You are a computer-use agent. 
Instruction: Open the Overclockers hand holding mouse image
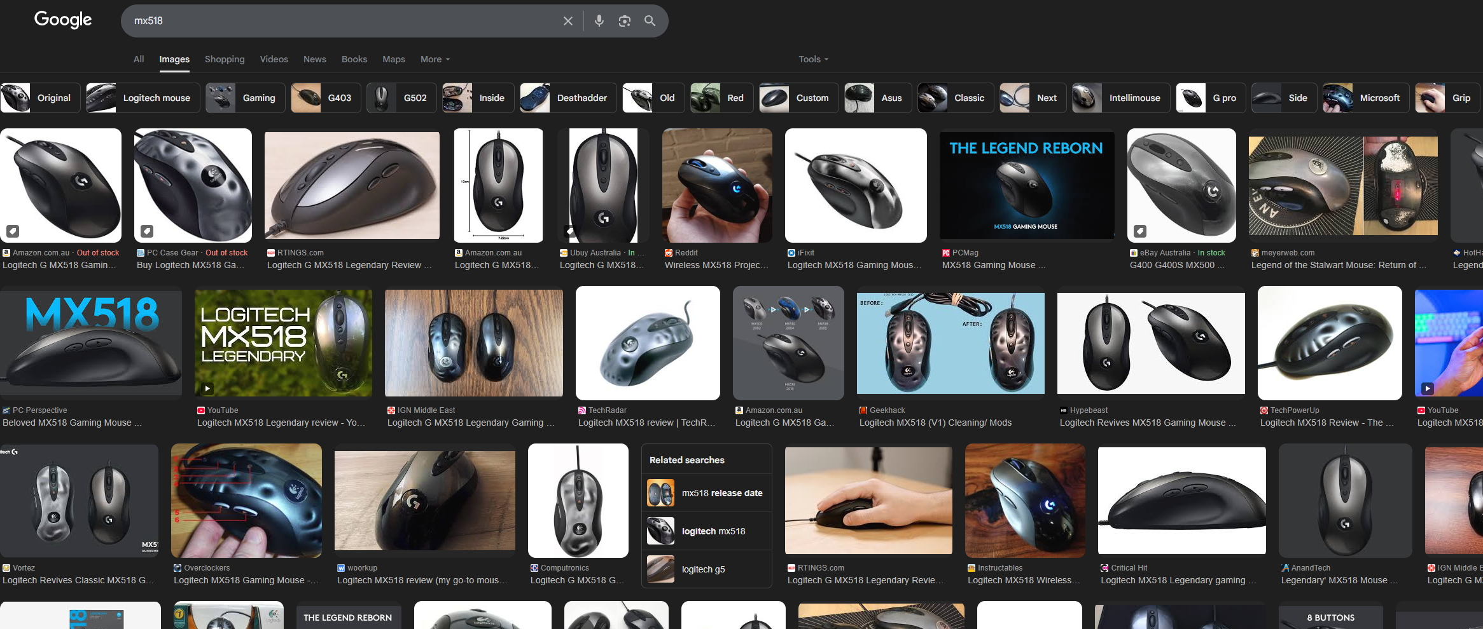click(246, 501)
